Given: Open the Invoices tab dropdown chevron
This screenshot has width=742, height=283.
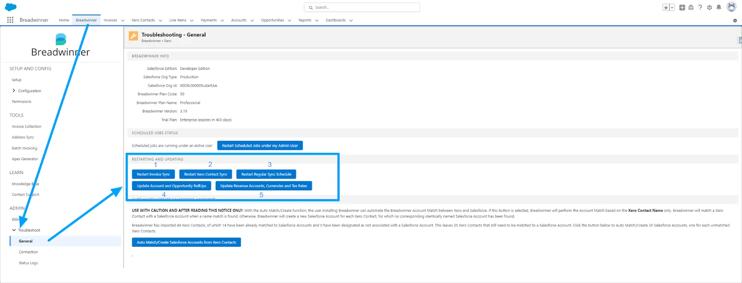Looking at the screenshot, I should tap(123, 20).
